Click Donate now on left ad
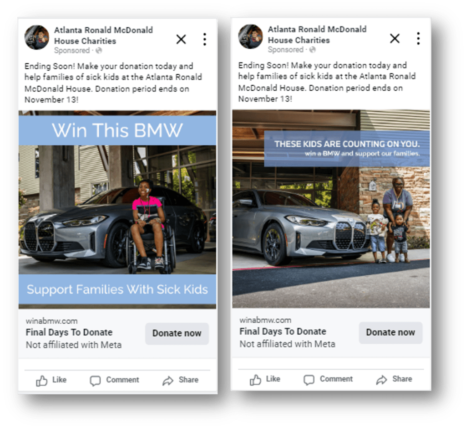The height and width of the screenshot is (429, 466). (x=177, y=333)
